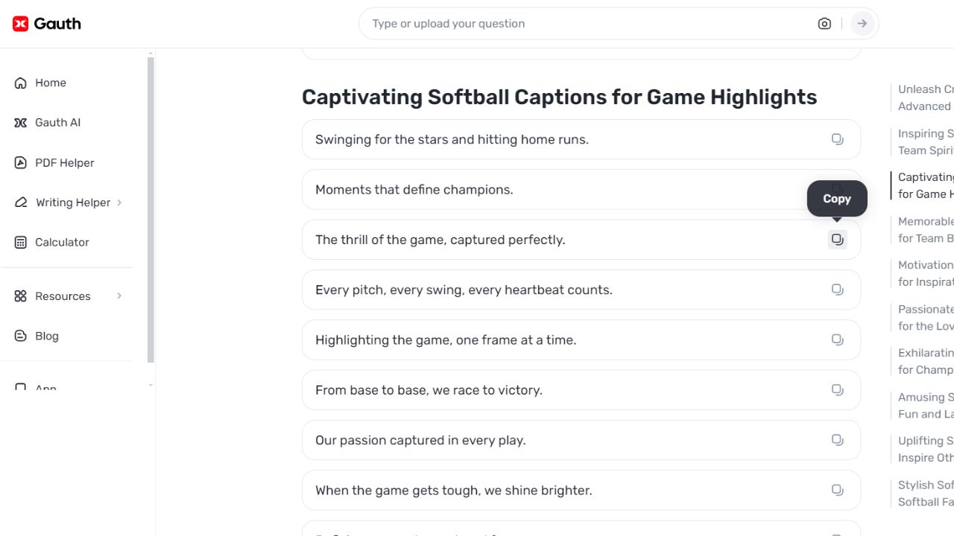Viewport: 954px width, 536px height.
Task: Click the PDF Helper document icon
Action: click(x=20, y=162)
